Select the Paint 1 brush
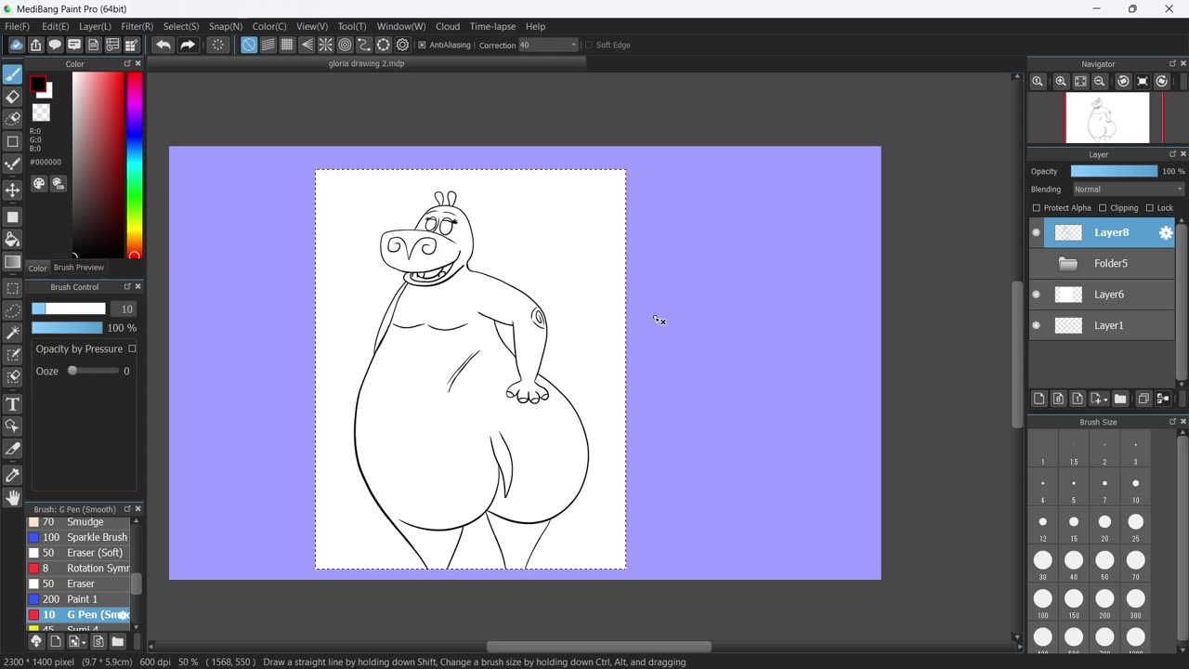This screenshot has height=669, width=1189. (78, 599)
